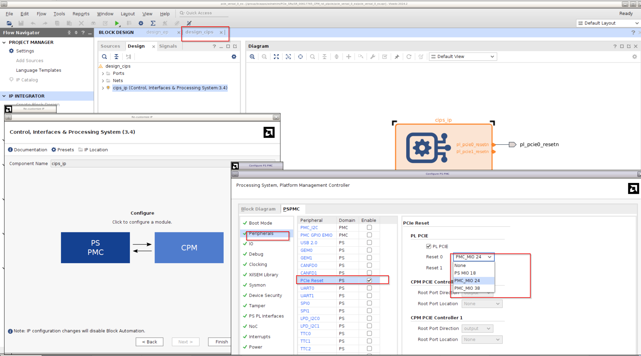Toggle the PL PCIE checkbox
This screenshot has width=641, height=356.
(x=429, y=246)
